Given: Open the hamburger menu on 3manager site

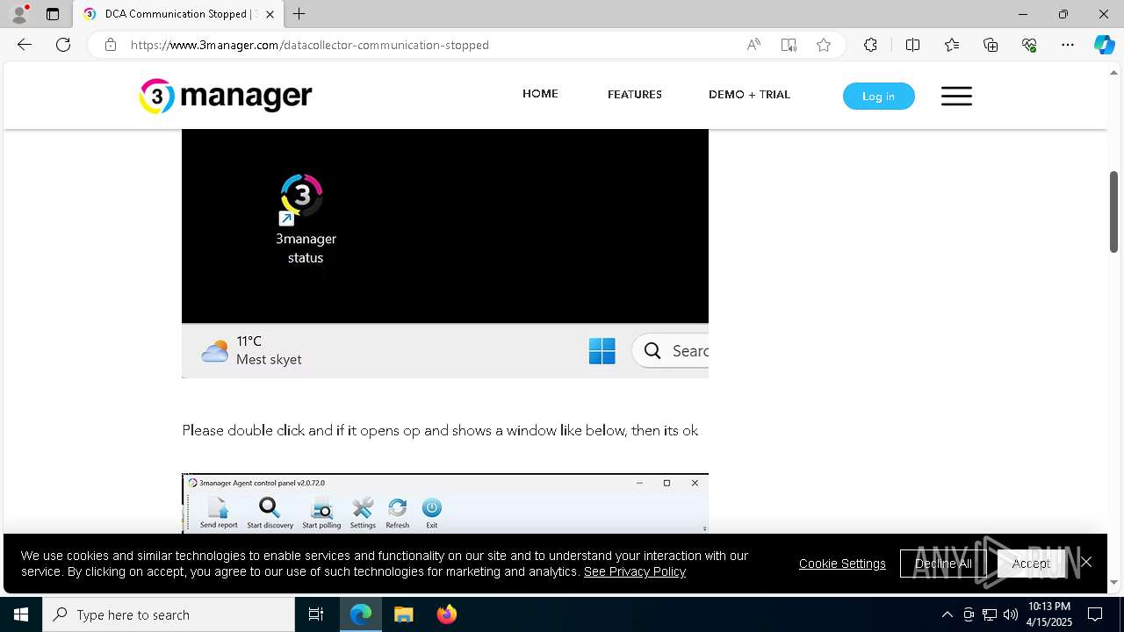Looking at the screenshot, I should click(956, 96).
